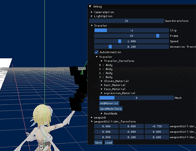The image size is (196, 151).
Task: Toggle the AutoAnimation checkbox
Action: pyautogui.click(x=96, y=52)
